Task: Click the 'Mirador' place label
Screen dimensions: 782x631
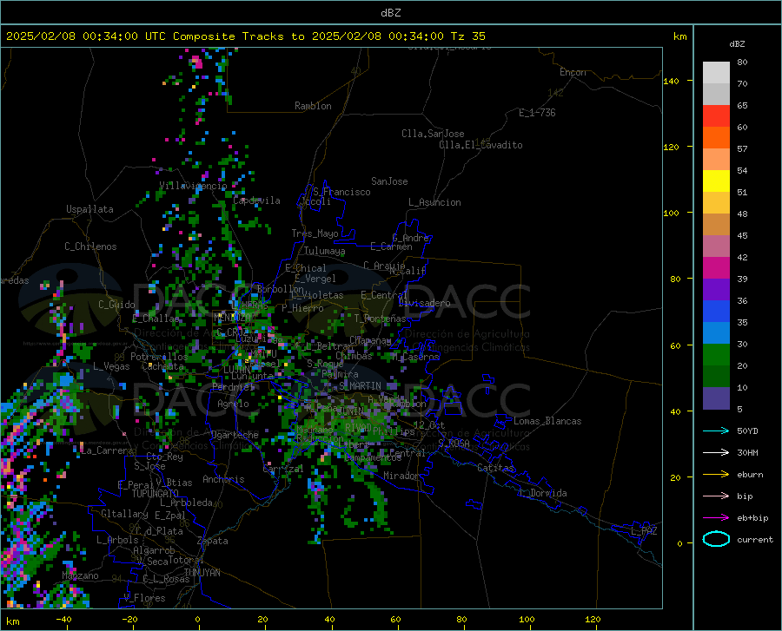Action: [401, 477]
